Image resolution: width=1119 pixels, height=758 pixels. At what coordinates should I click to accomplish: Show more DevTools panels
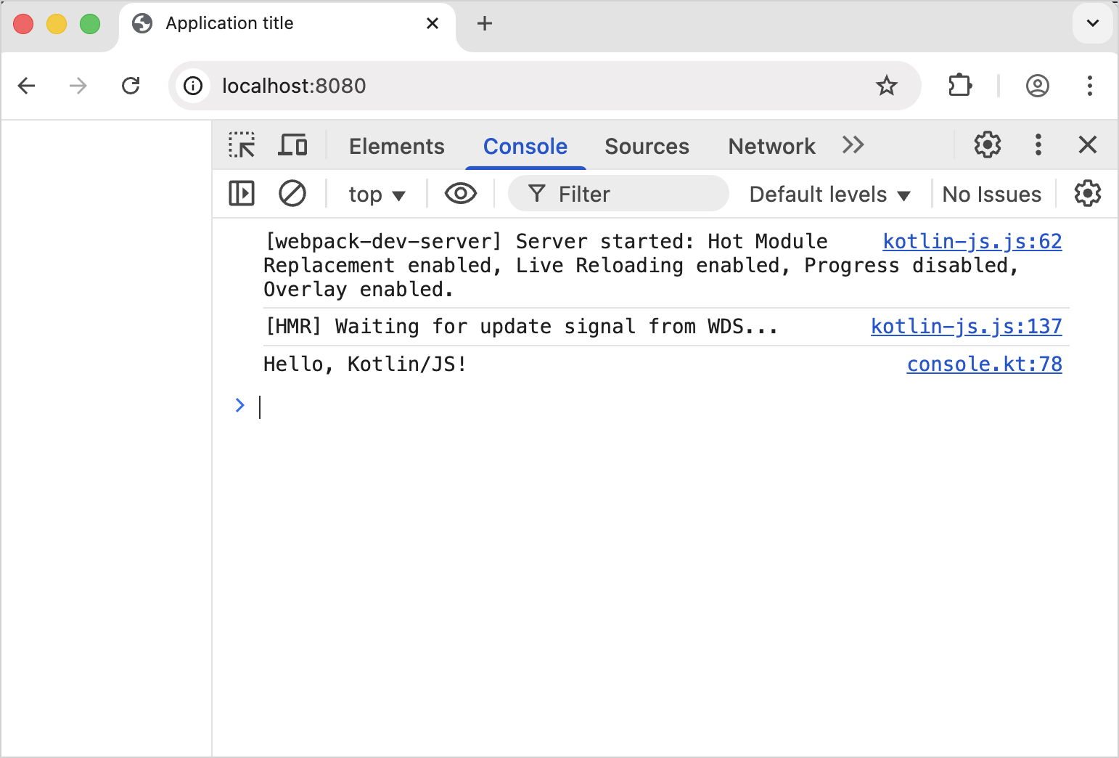click(x=853, y=145)
